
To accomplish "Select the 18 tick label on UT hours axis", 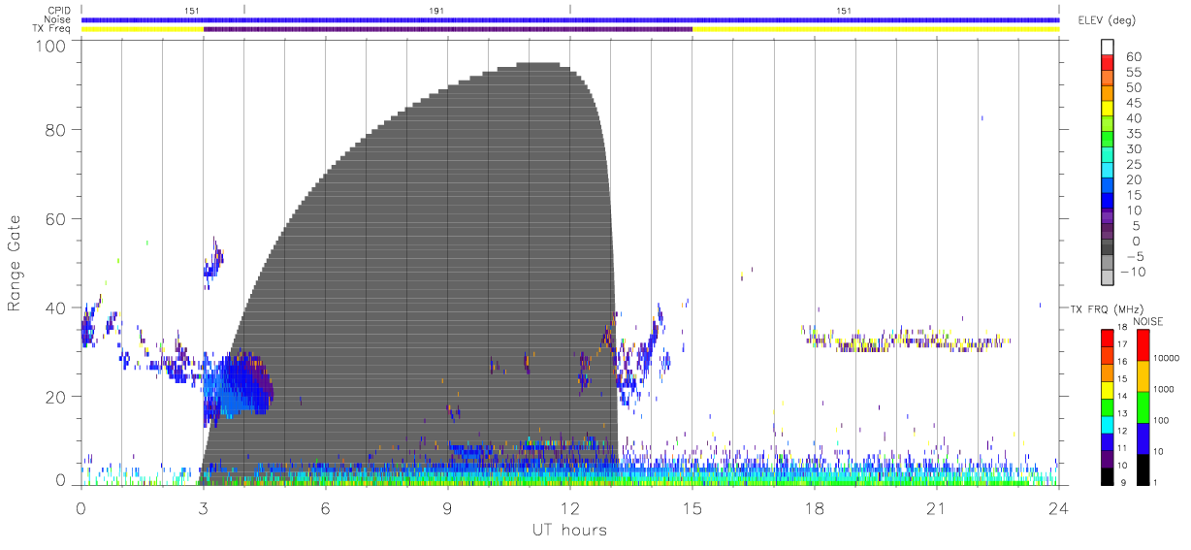I will click(x=815, y=508).
